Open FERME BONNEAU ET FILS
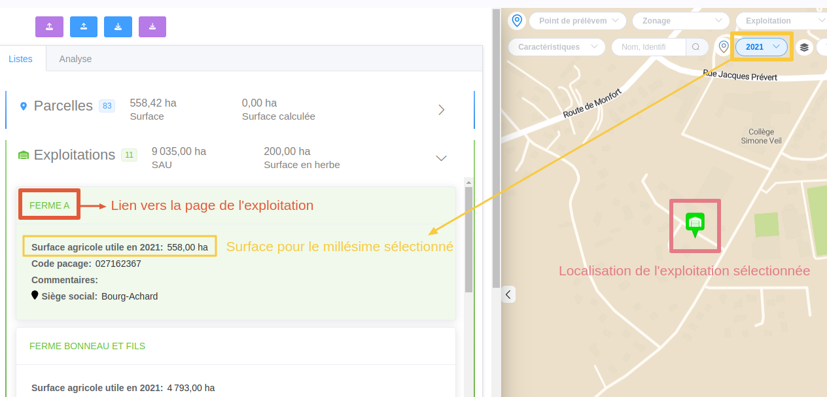827x397 pixels. pos(86,345)
